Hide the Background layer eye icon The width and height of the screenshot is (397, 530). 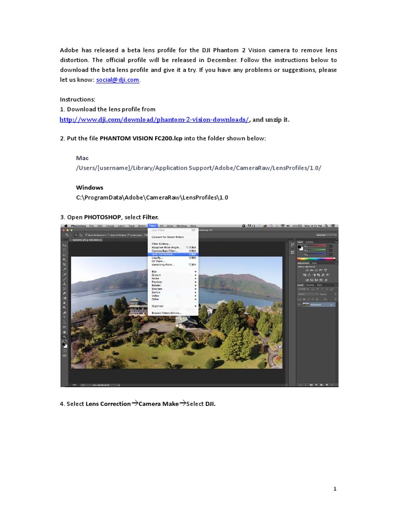point(299,304)
